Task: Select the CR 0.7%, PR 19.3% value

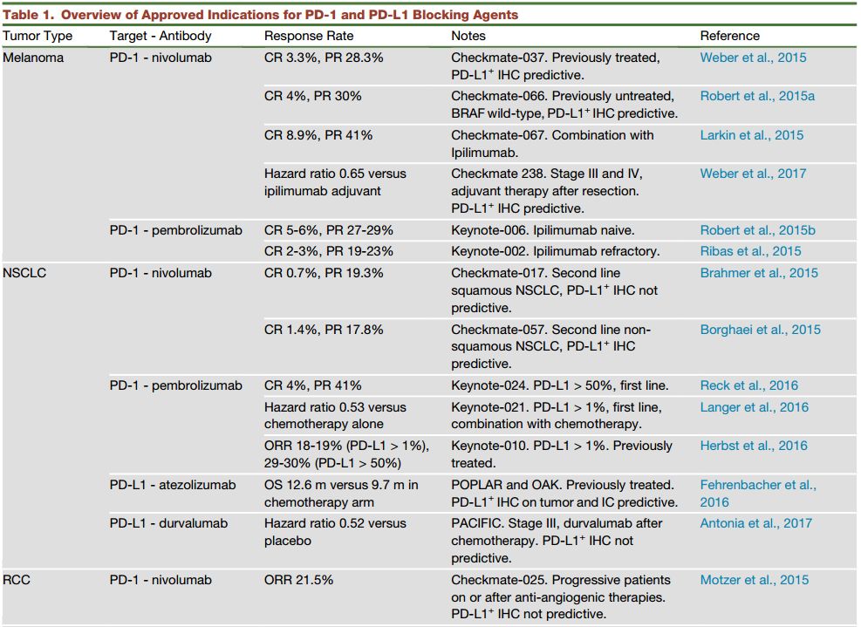Action: coord(324,273)
